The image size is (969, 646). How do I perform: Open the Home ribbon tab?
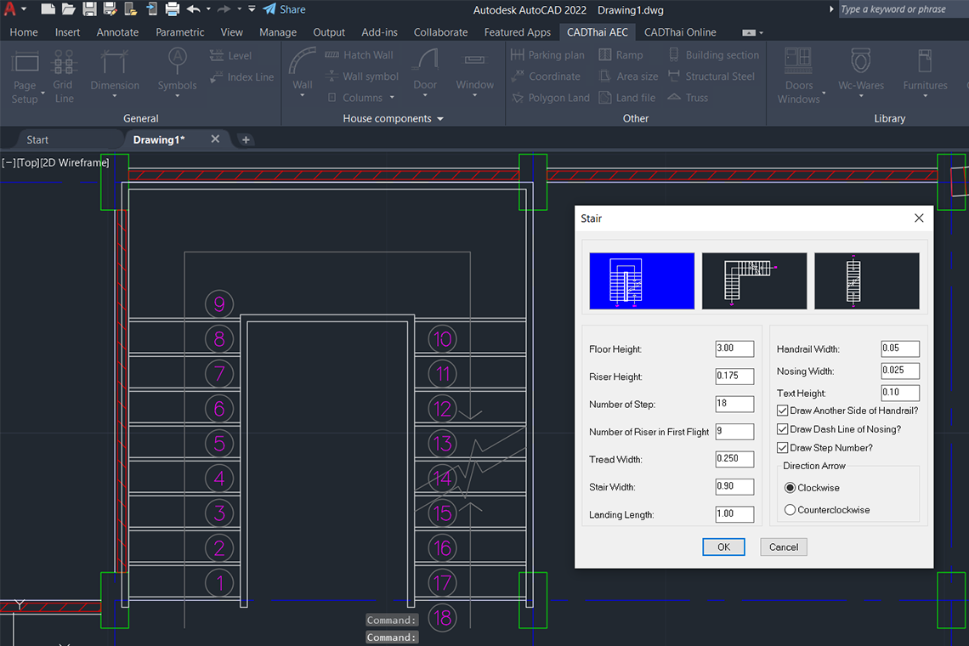24,32
